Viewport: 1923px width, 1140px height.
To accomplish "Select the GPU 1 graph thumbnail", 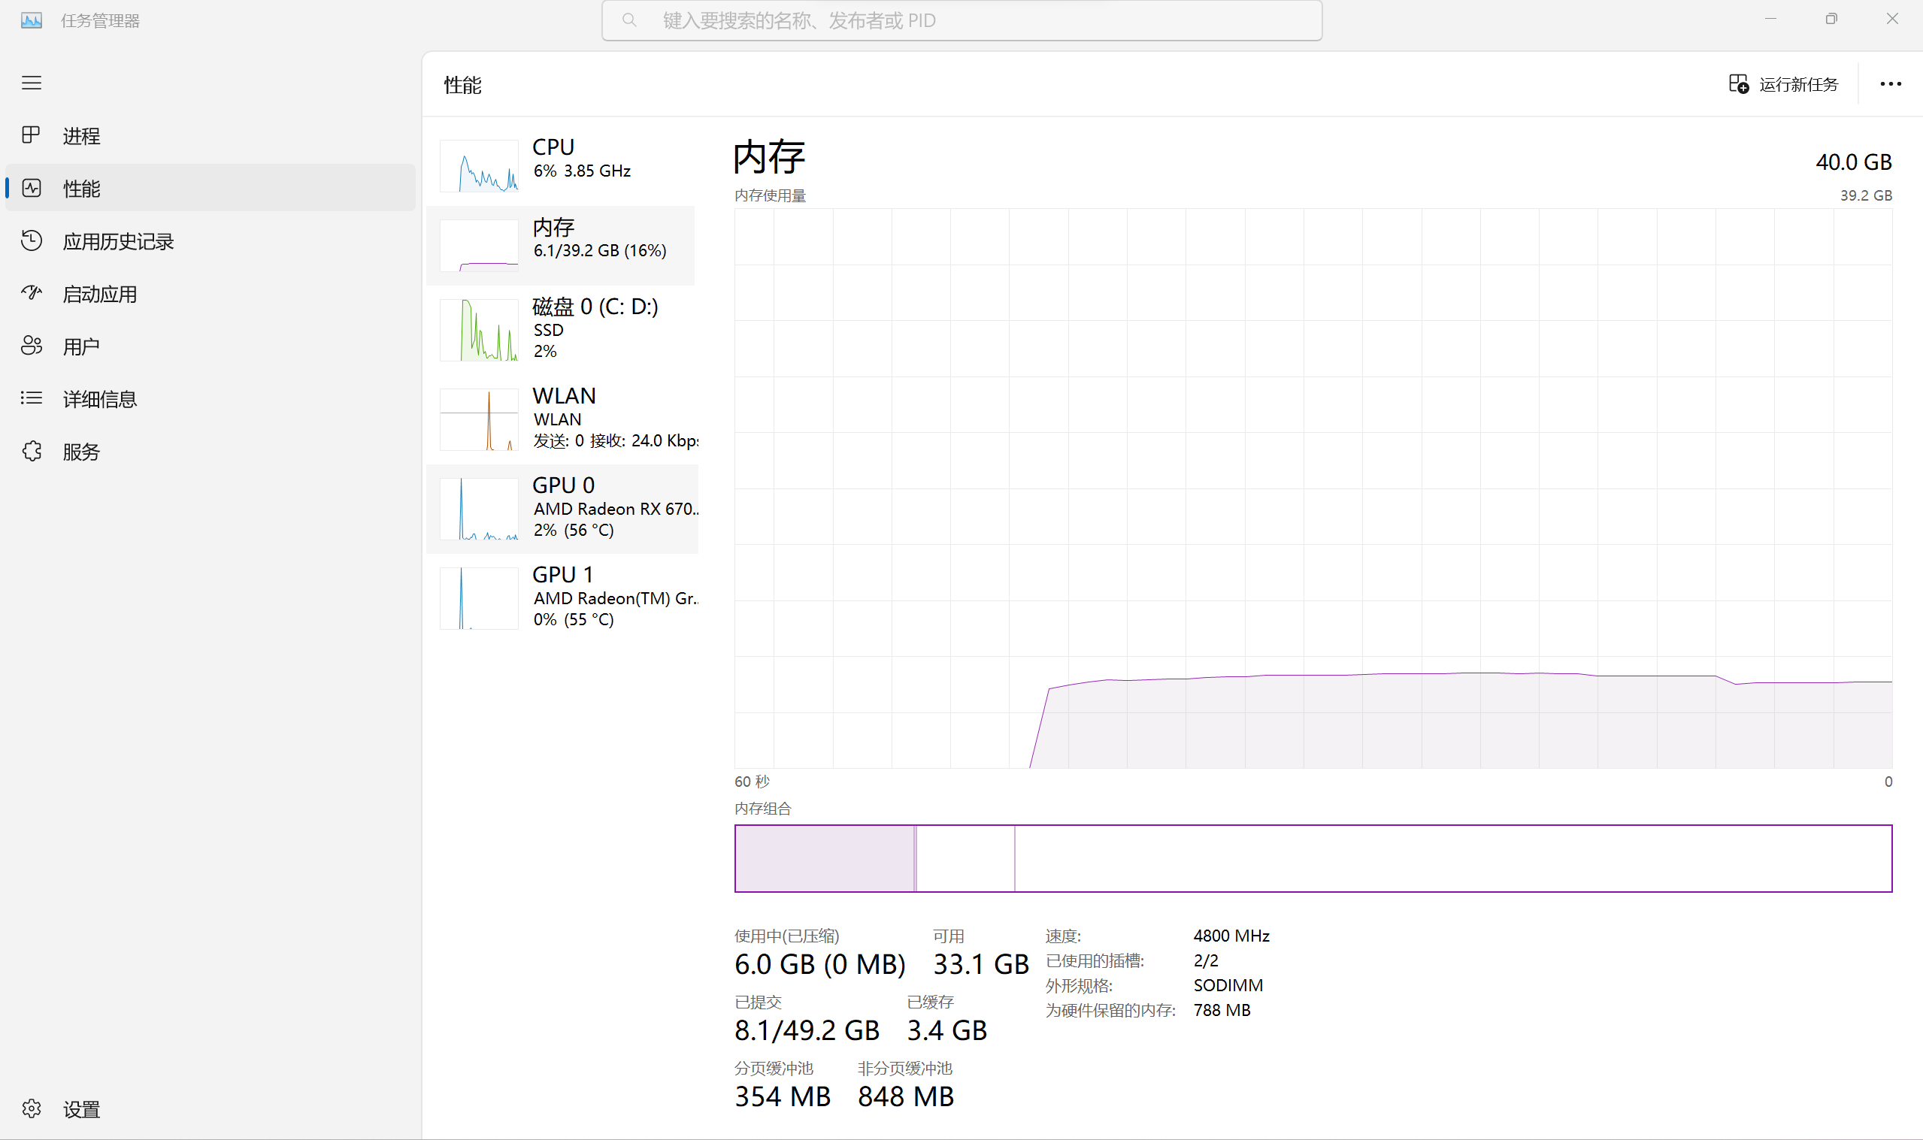I will pos(479,598).
